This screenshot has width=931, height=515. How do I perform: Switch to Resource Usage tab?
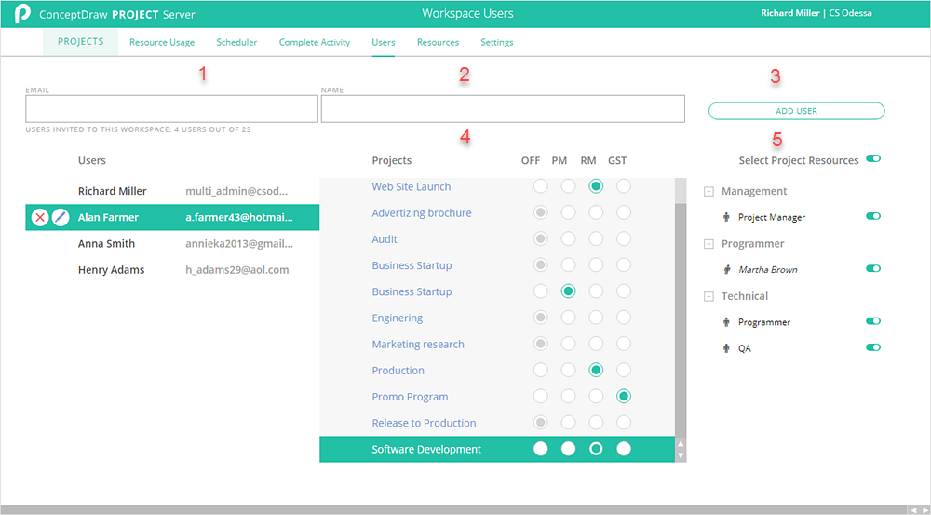click(162, 42)
